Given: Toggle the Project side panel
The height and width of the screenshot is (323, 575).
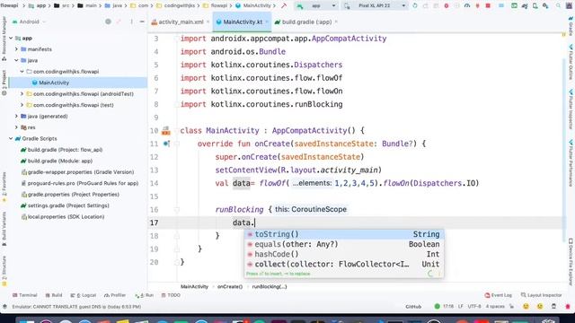Looking at the screenshot, I should click(4, 83).
